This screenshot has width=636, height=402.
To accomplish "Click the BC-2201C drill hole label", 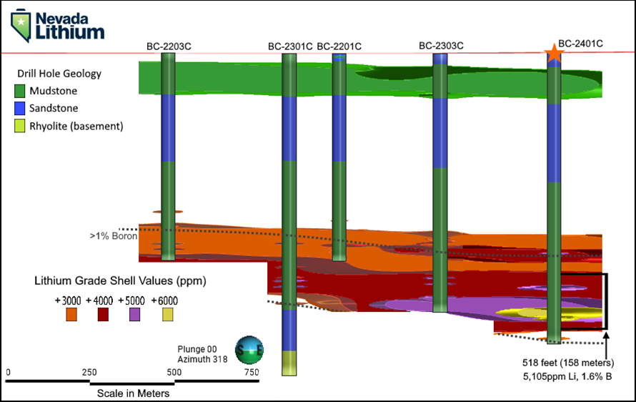I will tap(339, 46).
